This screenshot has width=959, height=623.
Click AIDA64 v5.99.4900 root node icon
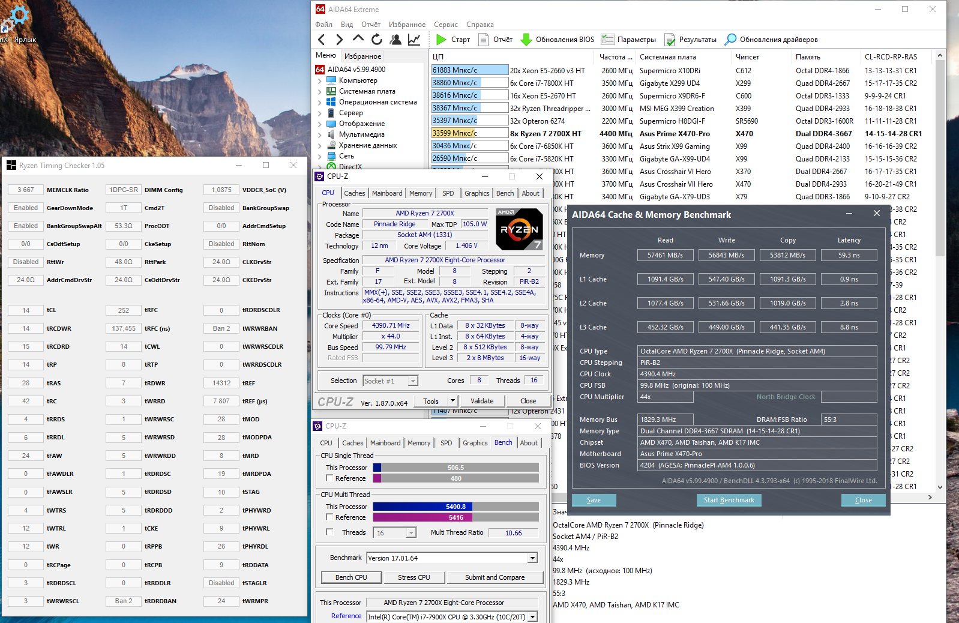click(x=320, y=70)
